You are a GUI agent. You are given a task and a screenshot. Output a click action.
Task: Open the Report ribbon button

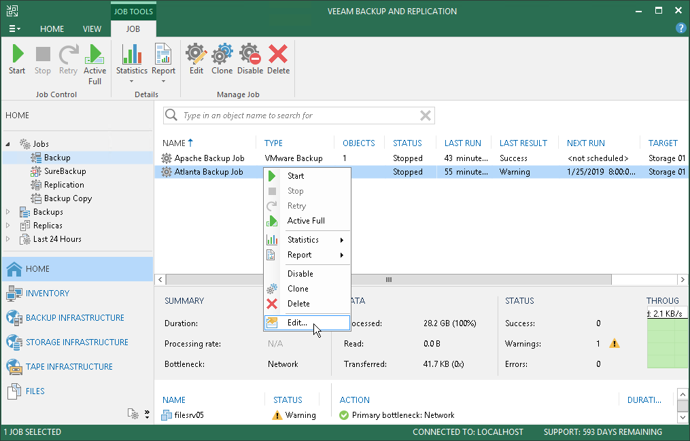pos(163,63)
